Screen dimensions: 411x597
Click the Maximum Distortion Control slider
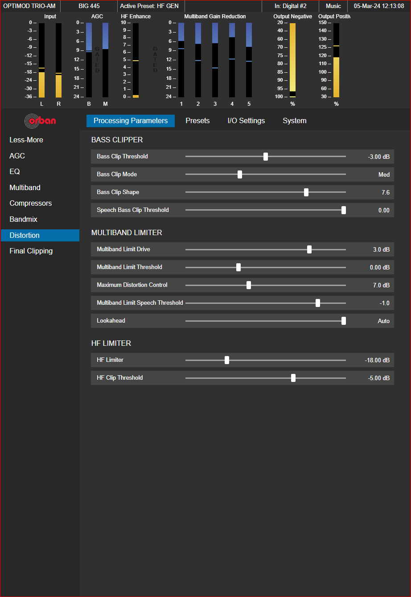click(248, 285)
